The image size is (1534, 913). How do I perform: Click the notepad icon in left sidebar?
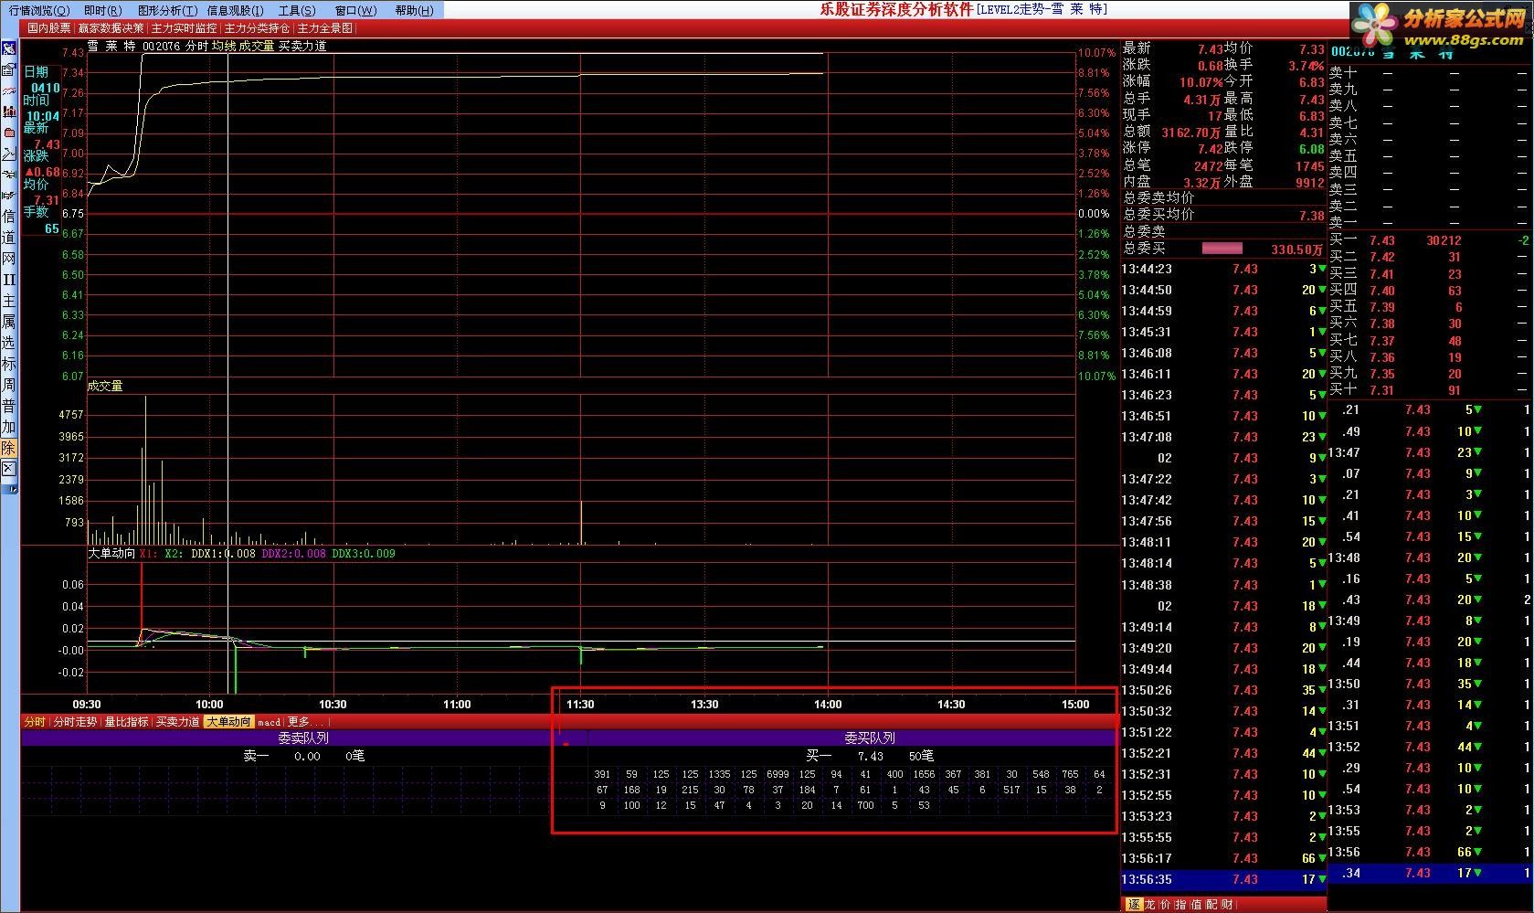pos(8,70)
